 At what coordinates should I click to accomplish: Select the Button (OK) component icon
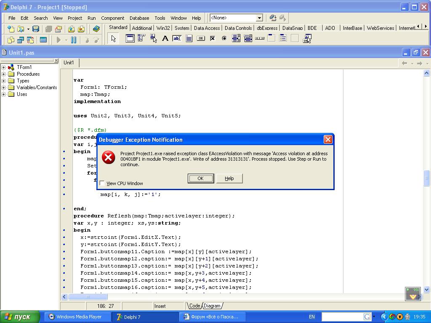pyautogui.click(x=201, y=39)
